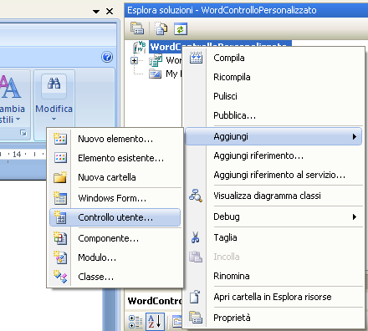
Task: Open the panel options dropdown triangle near the close X
Action: point(96,12)
